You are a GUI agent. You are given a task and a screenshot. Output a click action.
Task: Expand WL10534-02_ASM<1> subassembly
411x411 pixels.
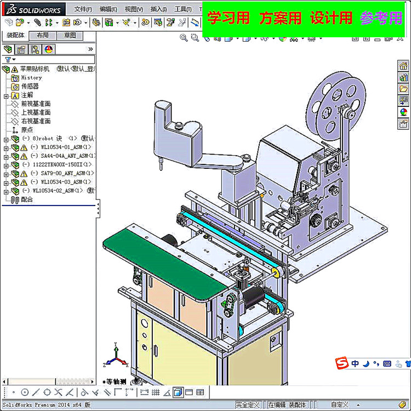coord(6,192)
